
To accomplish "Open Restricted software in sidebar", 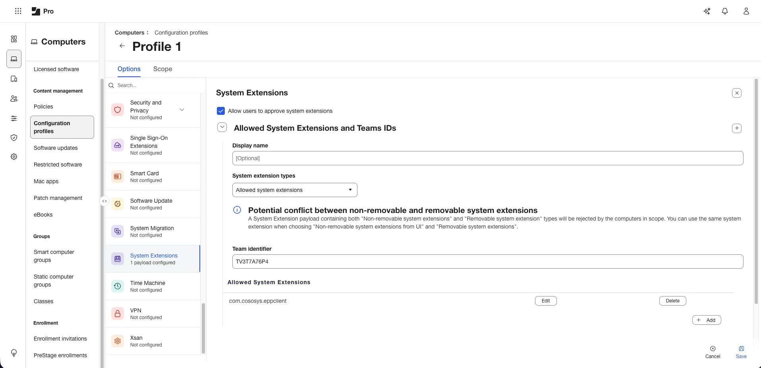I will click(x=58, y=165).
